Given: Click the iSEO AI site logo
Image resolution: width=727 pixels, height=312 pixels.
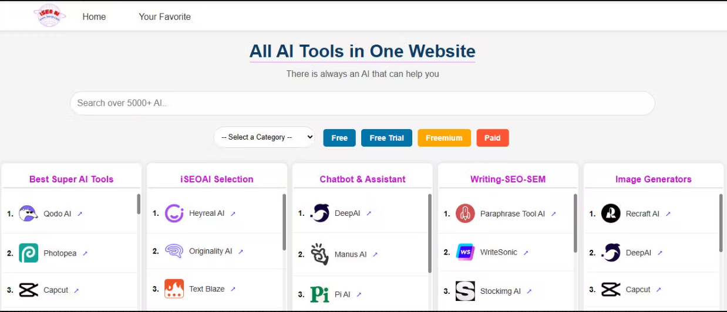Looking at the screenshot, I should (x=49, y=16).
